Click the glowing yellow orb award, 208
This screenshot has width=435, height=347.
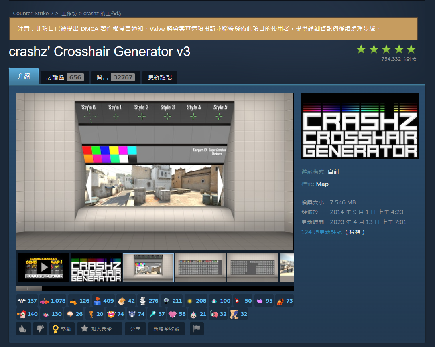coord(196,301)
